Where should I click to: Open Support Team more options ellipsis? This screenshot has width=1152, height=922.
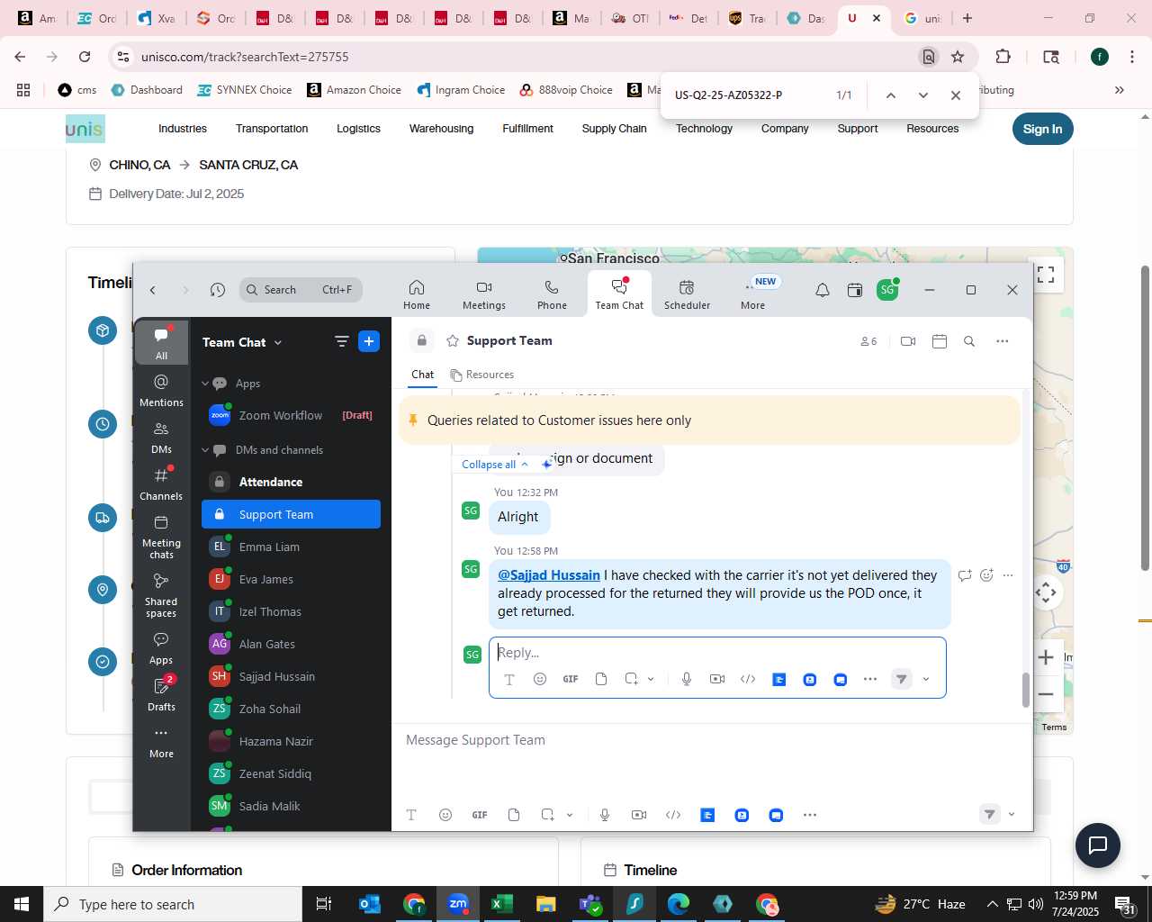click(x=1003, y=341)
